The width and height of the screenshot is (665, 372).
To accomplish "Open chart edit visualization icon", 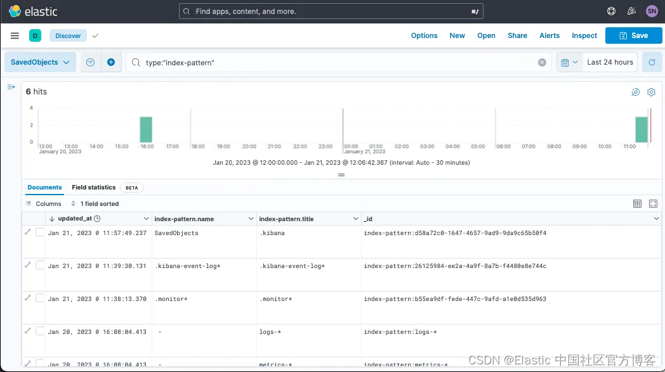I will pyautogui.click(x=635, y=92).
